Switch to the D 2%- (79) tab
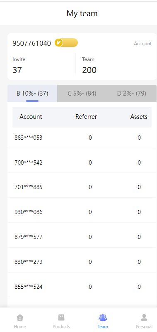The height and width of the screenshot is (332, 157). [132, 93]
